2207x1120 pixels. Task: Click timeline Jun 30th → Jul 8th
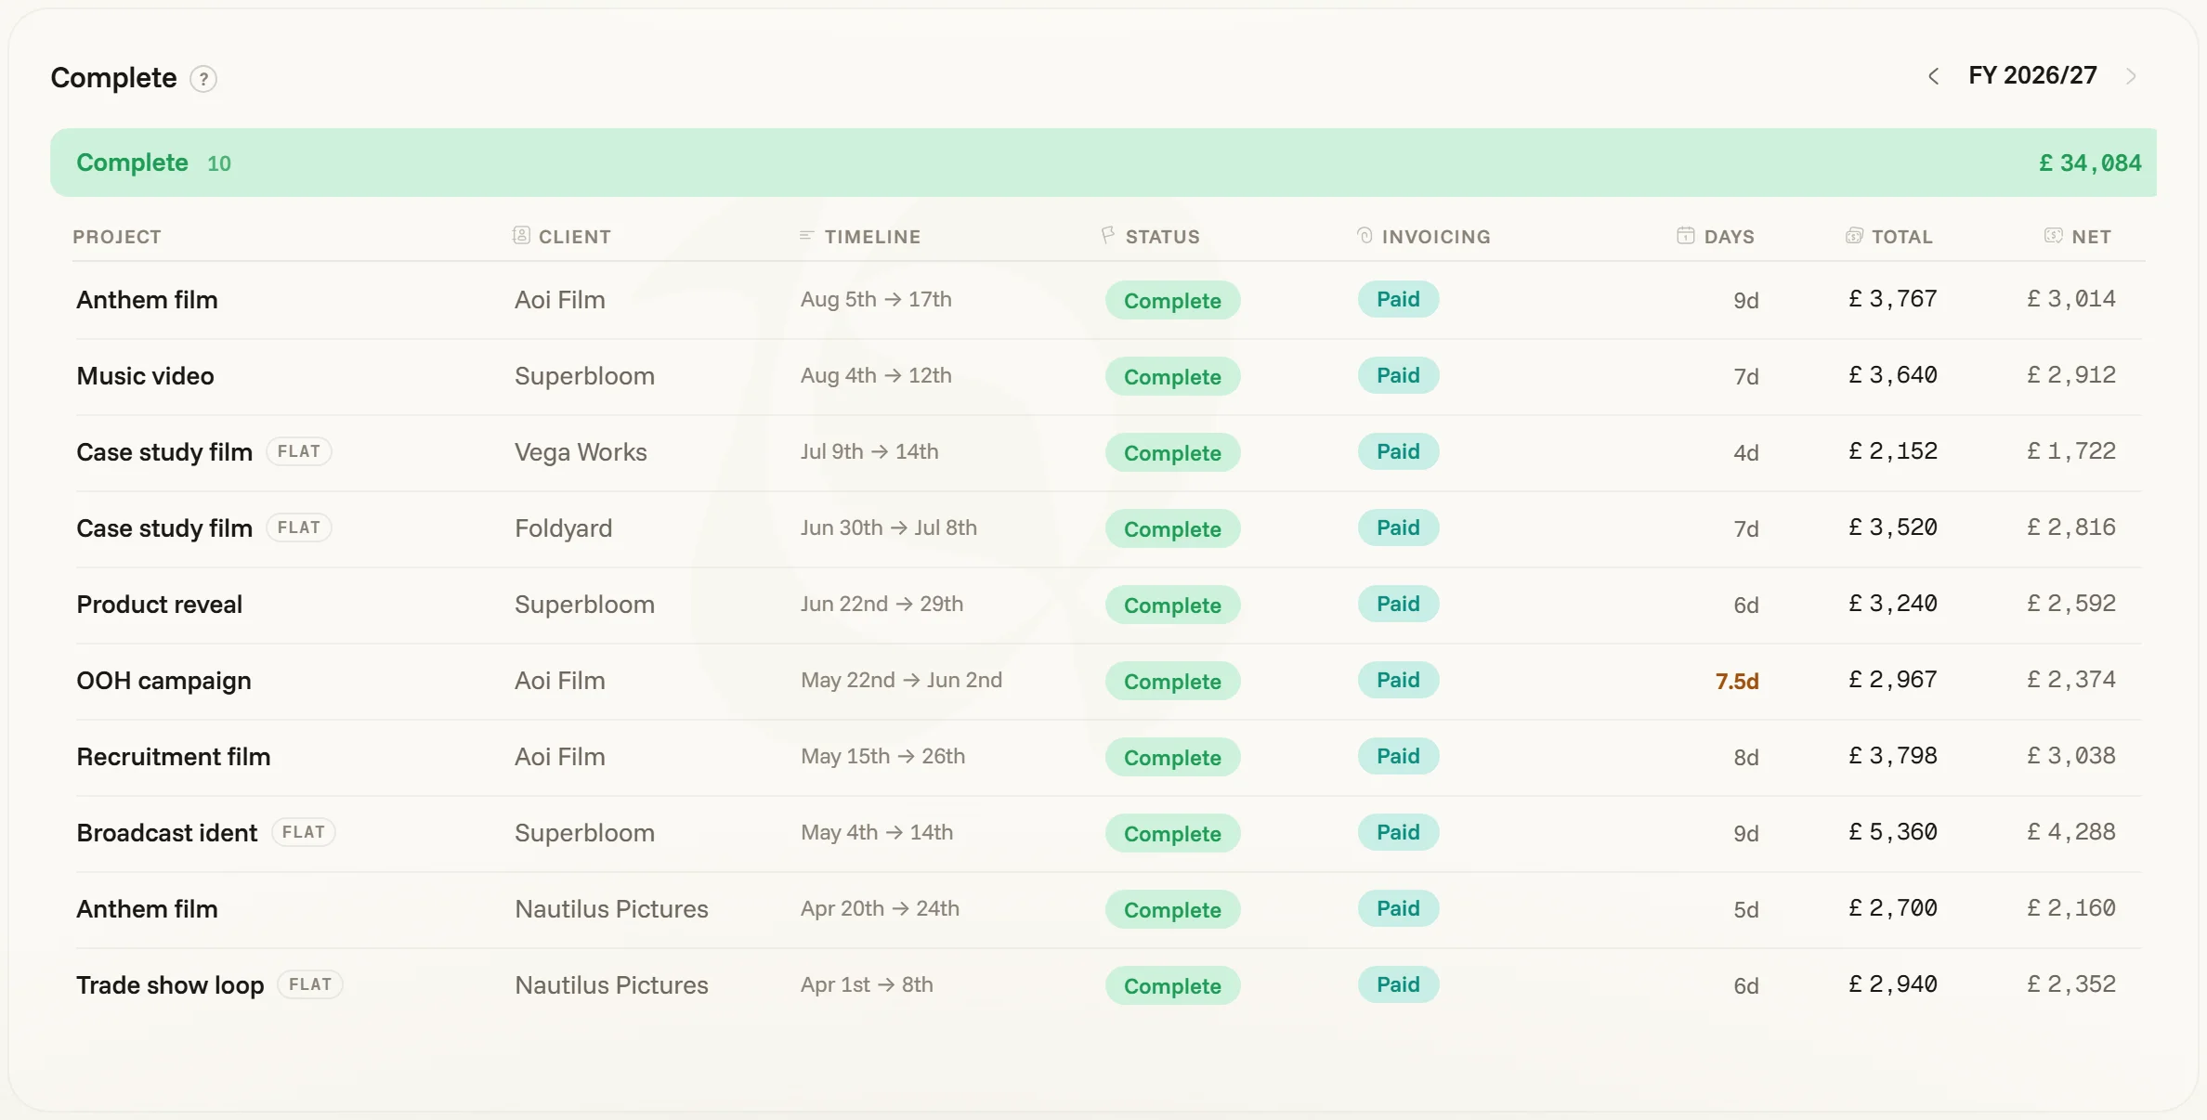pyautogui.click(x=889, y=527)
